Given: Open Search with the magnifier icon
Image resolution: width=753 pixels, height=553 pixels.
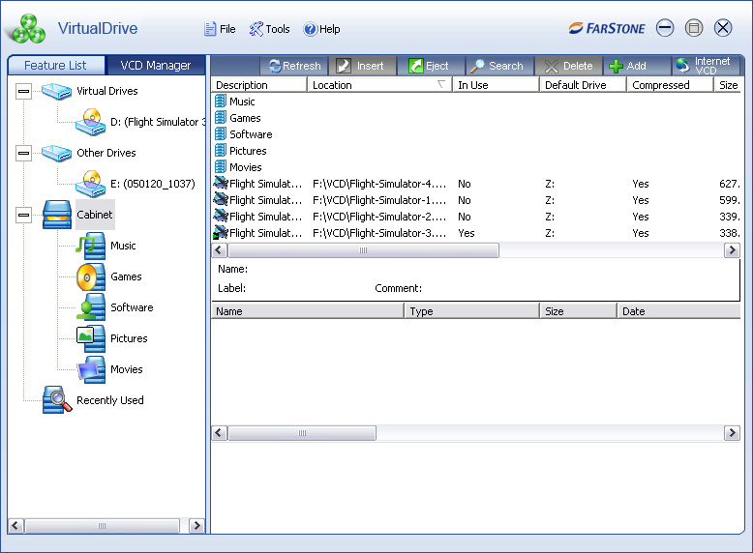Looking at the screenshot, I should pos(477,66).
